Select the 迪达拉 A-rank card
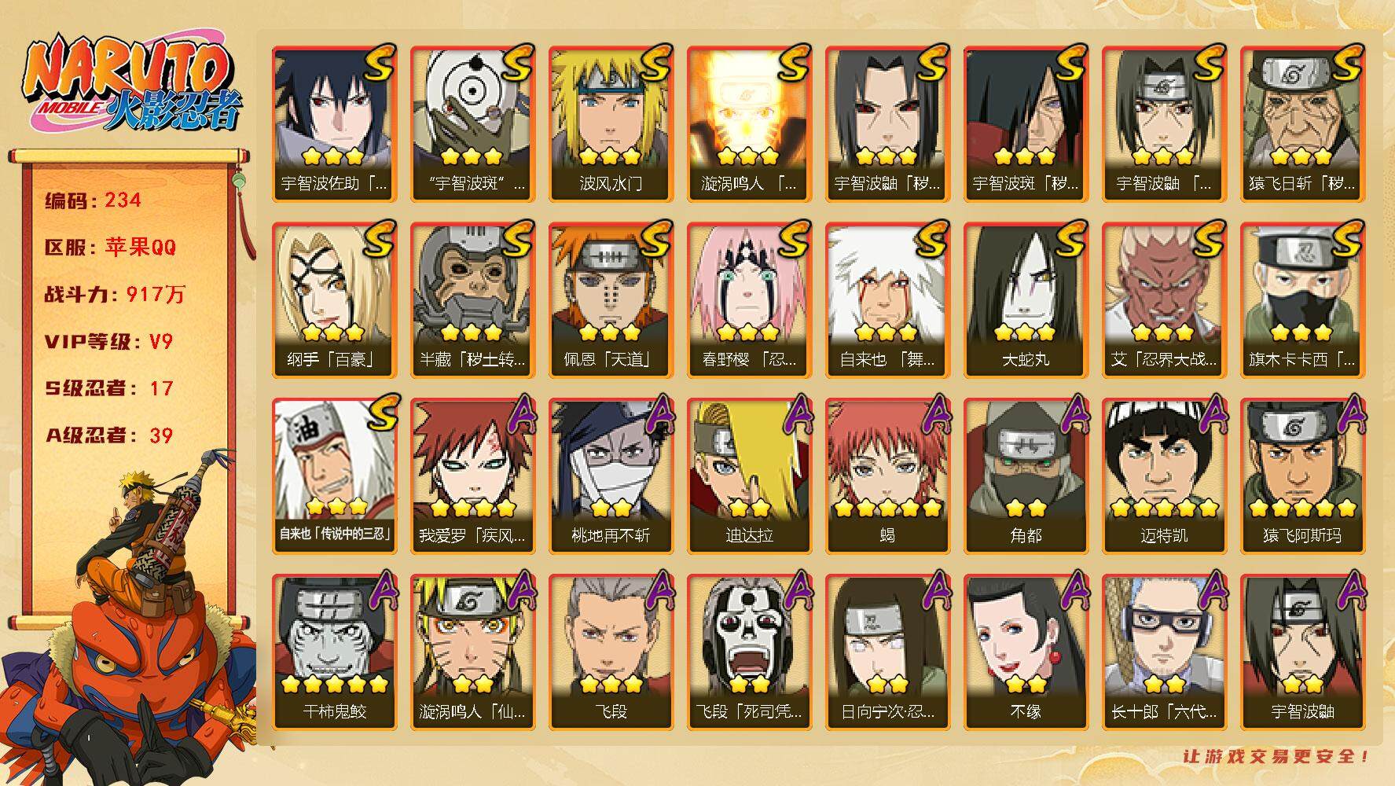This screenshot has width=1395, height=786. tap(749, 476)
